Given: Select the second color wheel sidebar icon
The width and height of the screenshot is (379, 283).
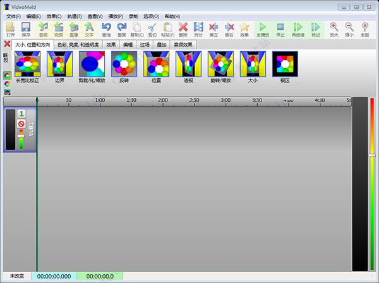Looking at the screenshot, I should (x=7, y=84).
